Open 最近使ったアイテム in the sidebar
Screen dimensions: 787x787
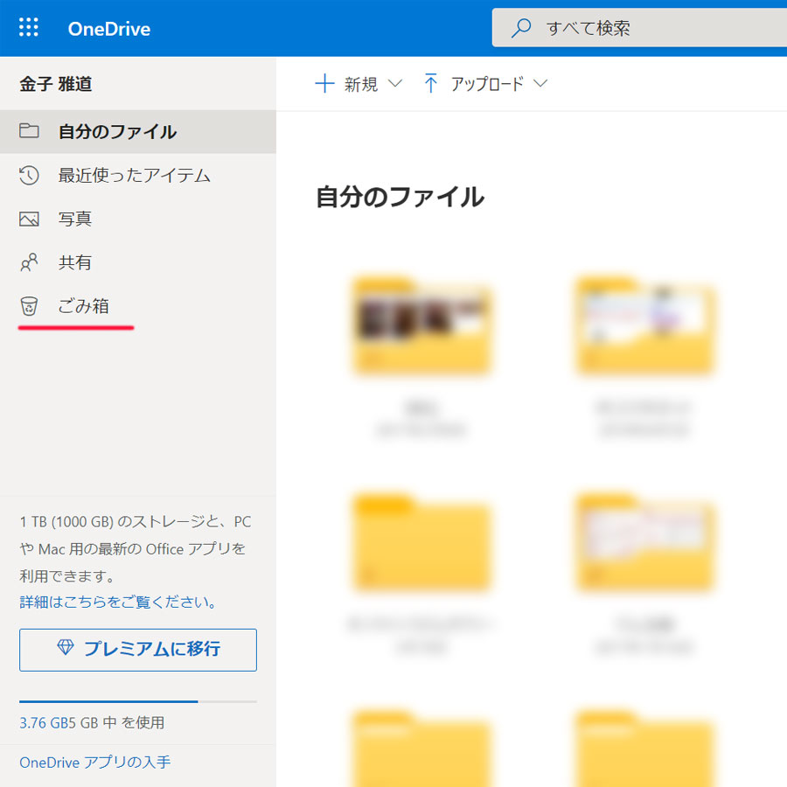pyautogui.click(x=138, y=175)
